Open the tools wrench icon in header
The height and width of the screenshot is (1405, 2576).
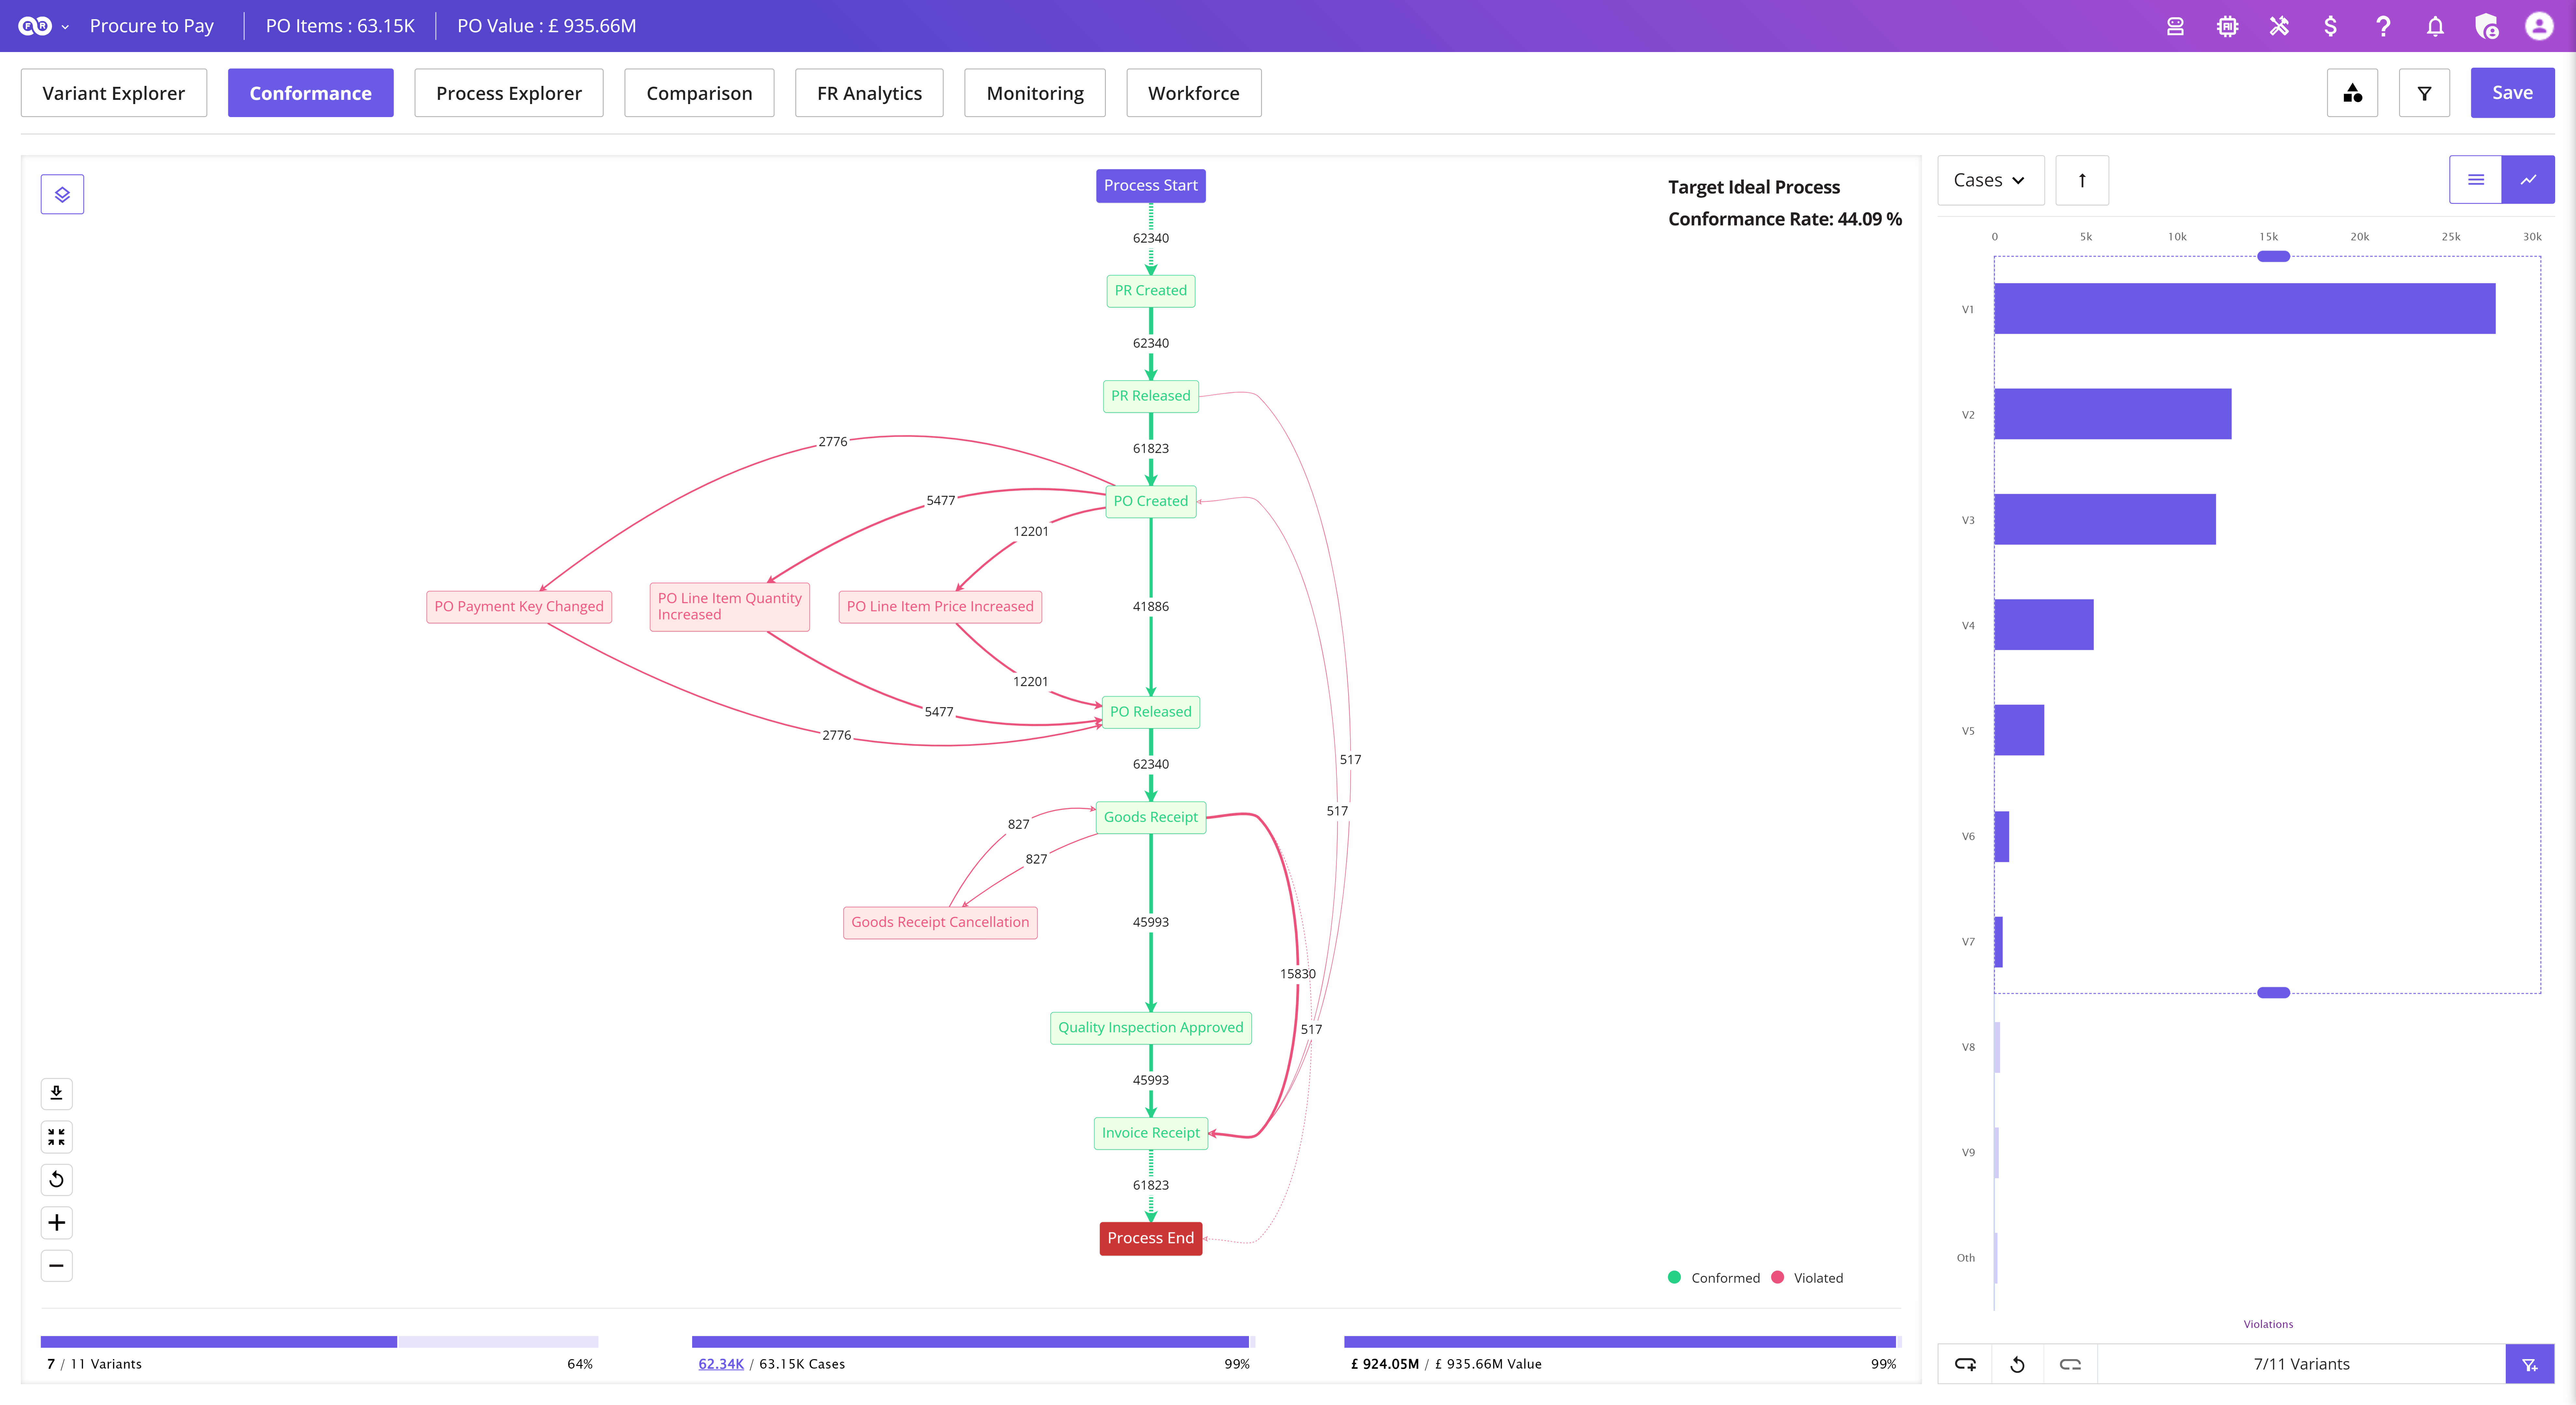[2279, 27]
